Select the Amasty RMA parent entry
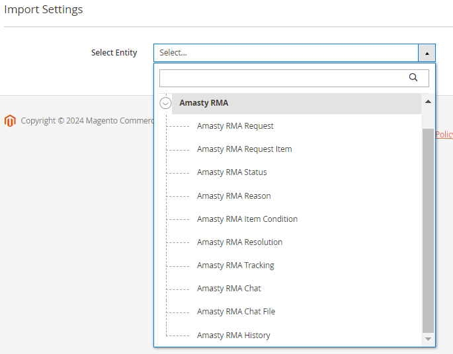Screen dimensions: 453x354 296,103
